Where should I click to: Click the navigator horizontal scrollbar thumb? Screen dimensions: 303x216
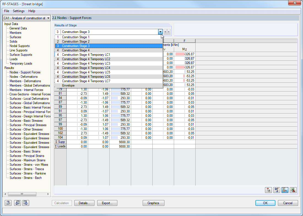coord(22,194)
